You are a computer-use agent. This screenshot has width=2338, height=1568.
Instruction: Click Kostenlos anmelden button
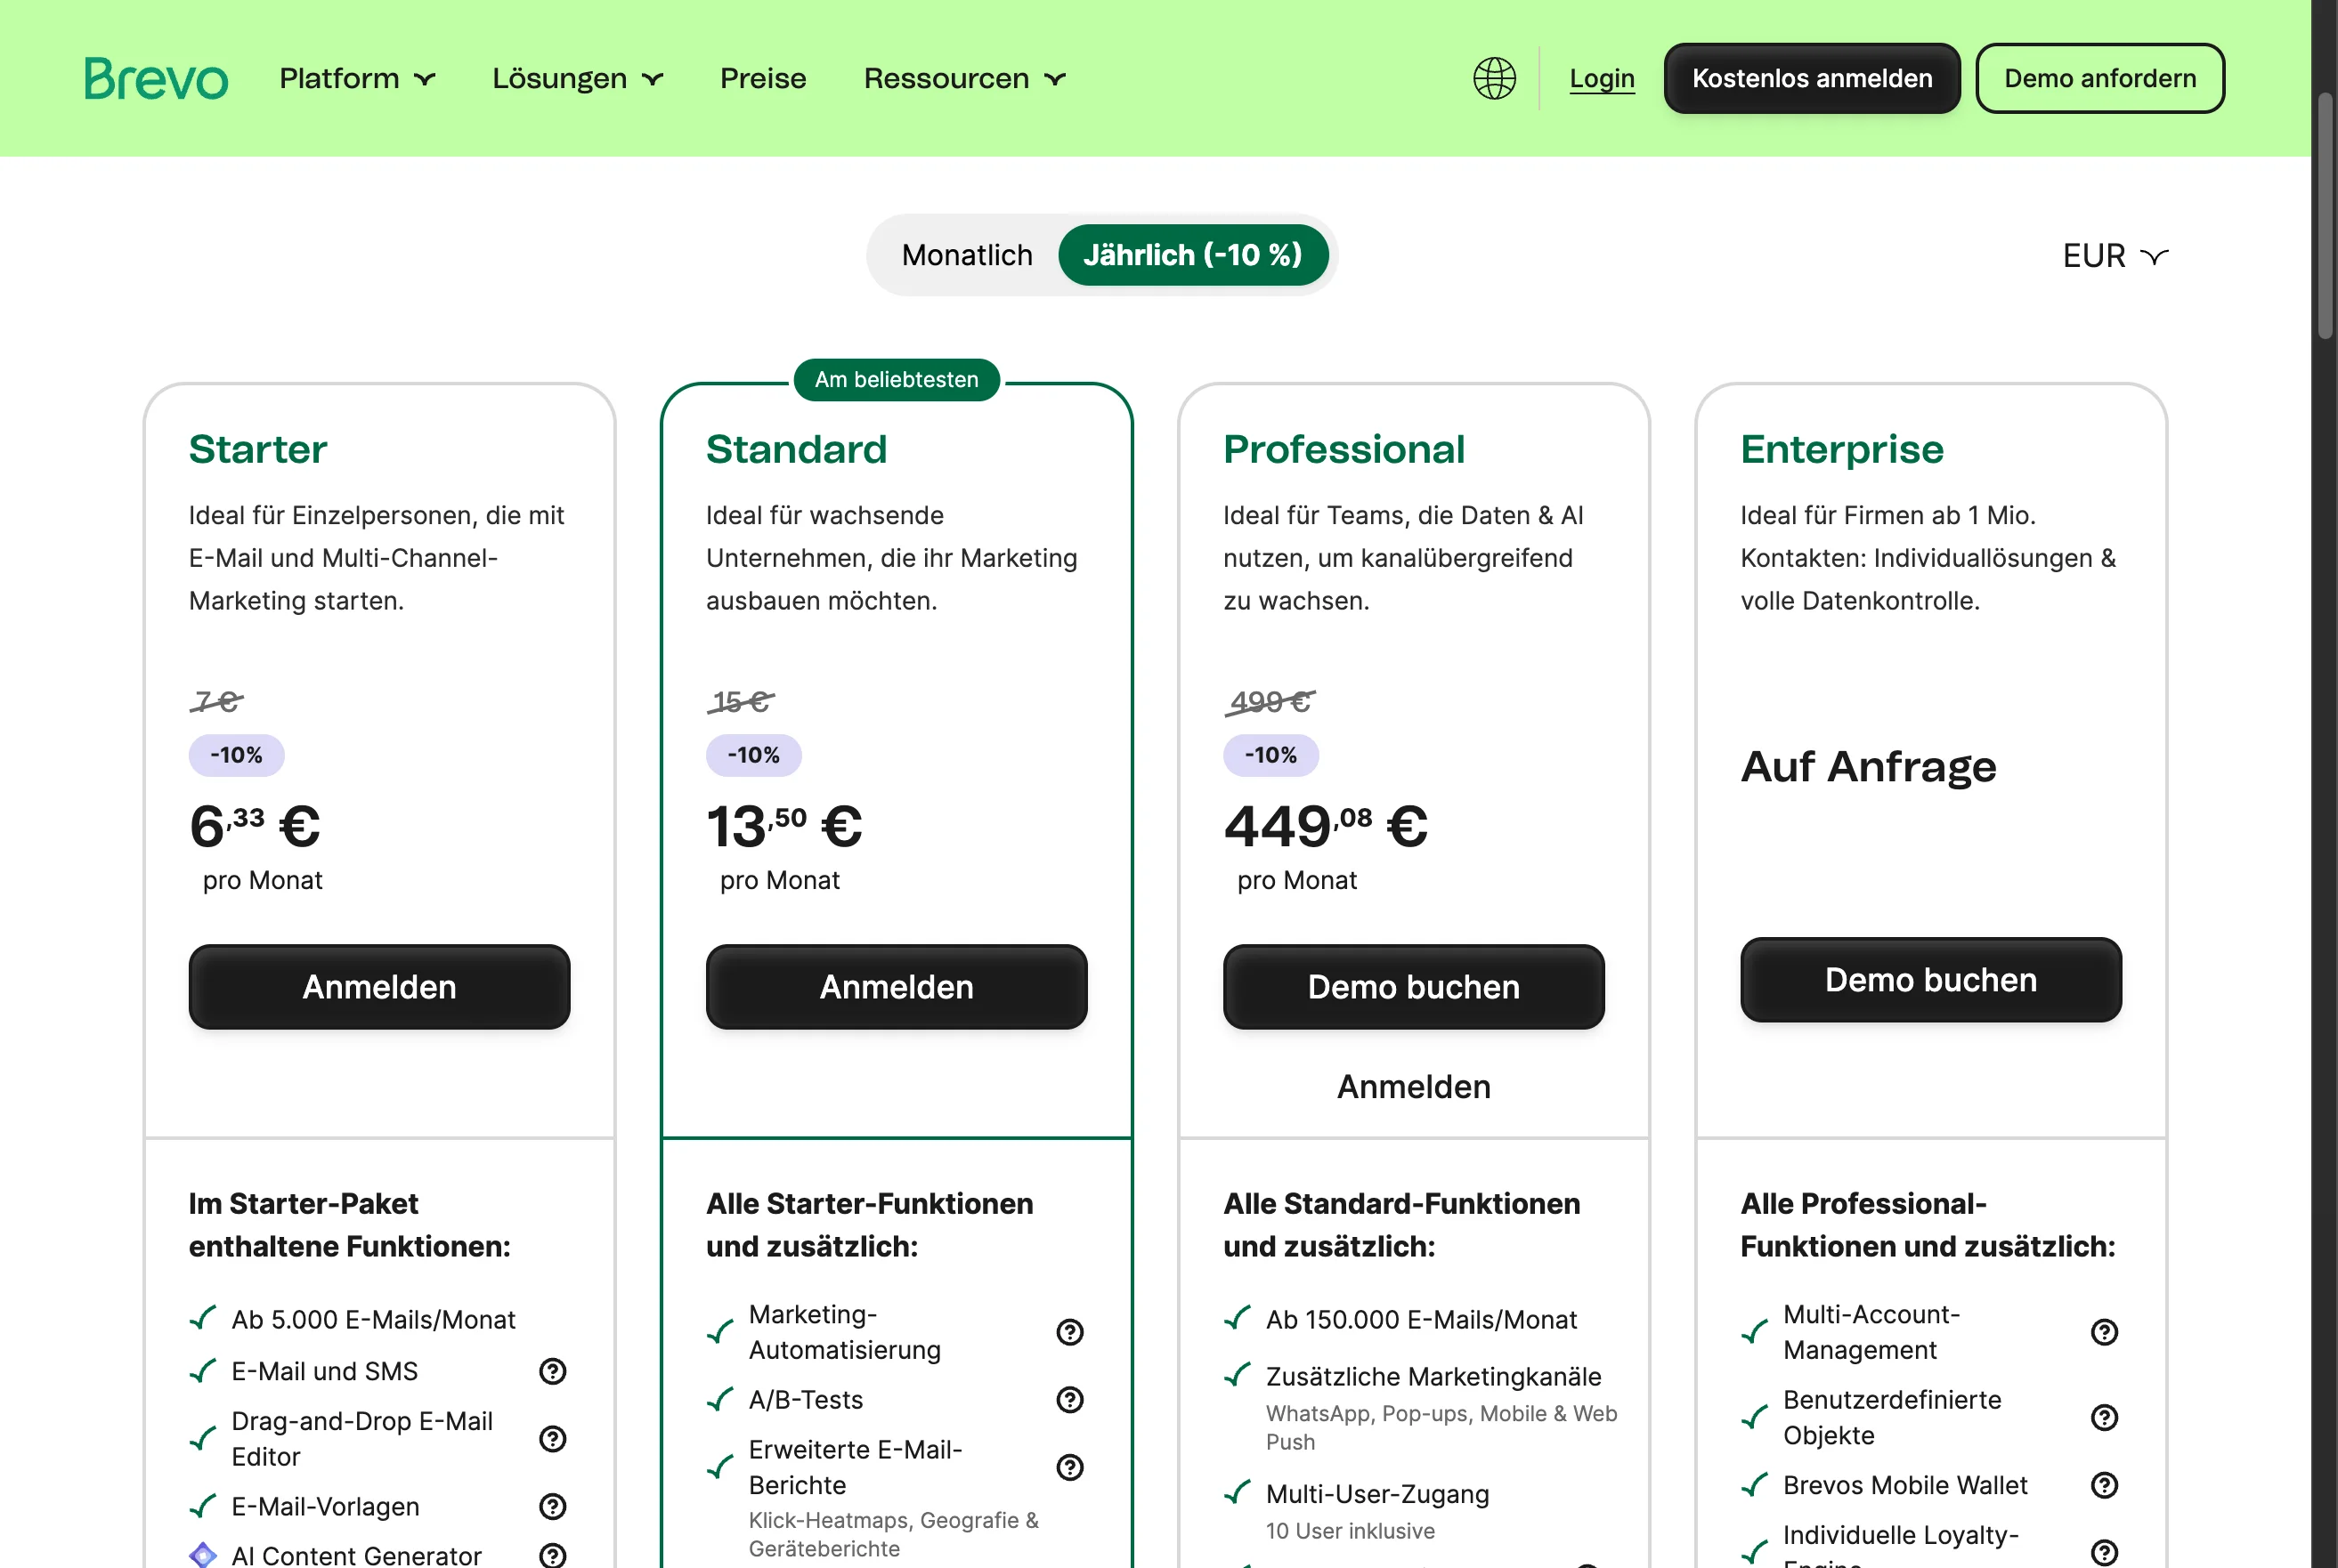[x=1811, y=78]
